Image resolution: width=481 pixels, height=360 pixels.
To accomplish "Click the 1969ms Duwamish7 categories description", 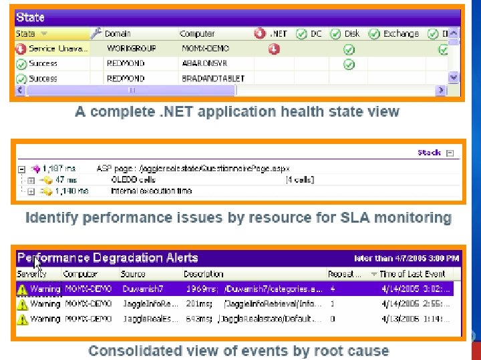I will tap(255, 289).
